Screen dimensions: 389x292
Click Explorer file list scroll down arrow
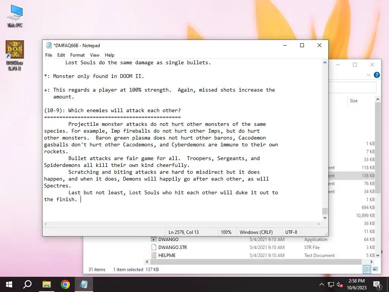click(x=378, y=255)
